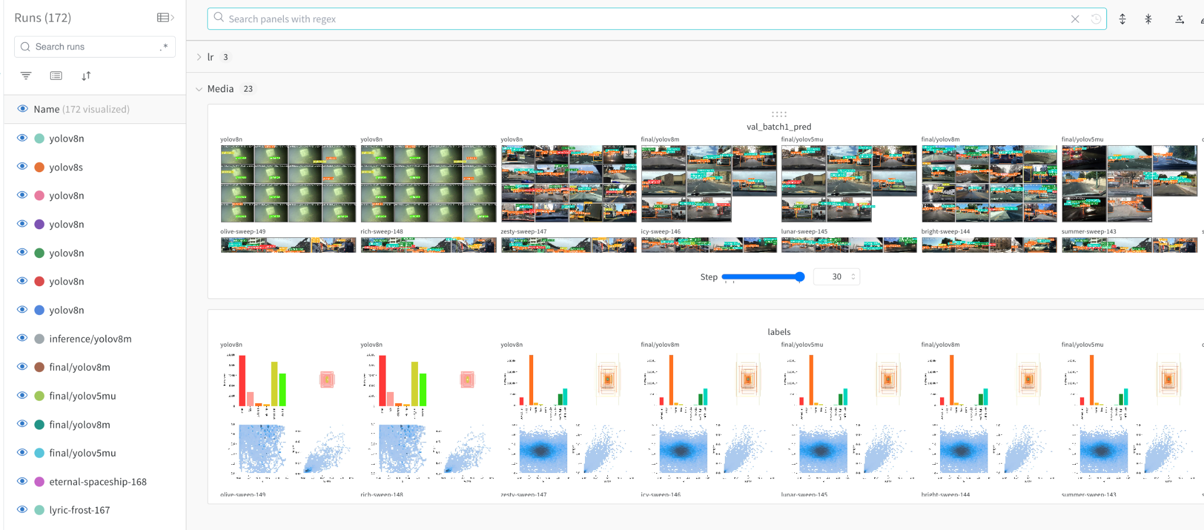This screenshot has width=1204, height=530.
Task: Collapse the Media section
Action: (x=199, y=88)
